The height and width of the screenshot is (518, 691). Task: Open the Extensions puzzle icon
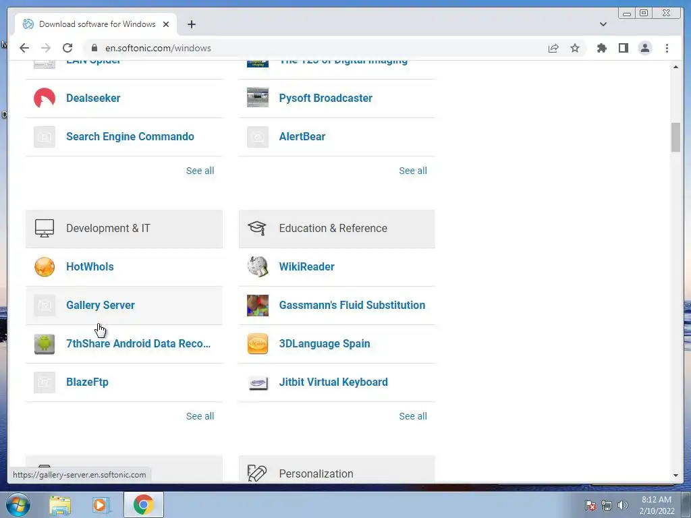click(x=601, y=48)
